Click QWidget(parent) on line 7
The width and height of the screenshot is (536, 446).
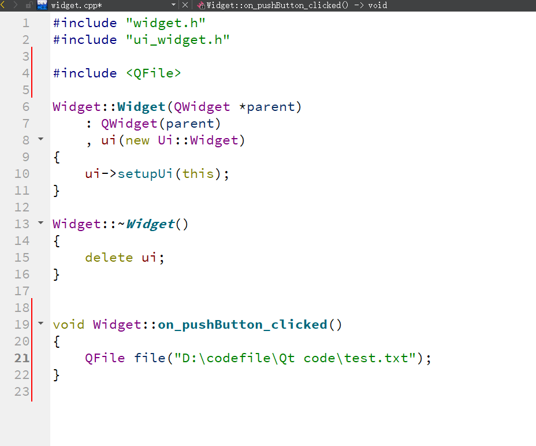point(161,124)
